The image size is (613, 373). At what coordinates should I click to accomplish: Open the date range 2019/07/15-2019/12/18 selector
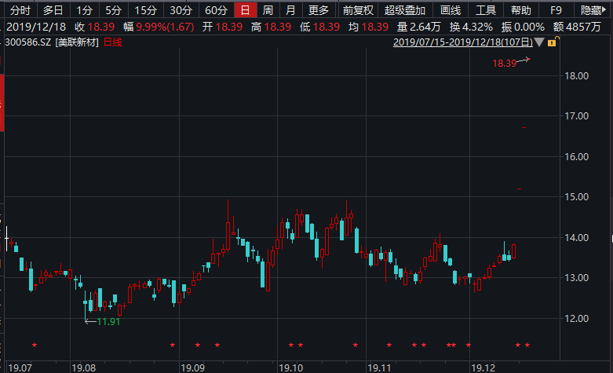pos(463,42)
